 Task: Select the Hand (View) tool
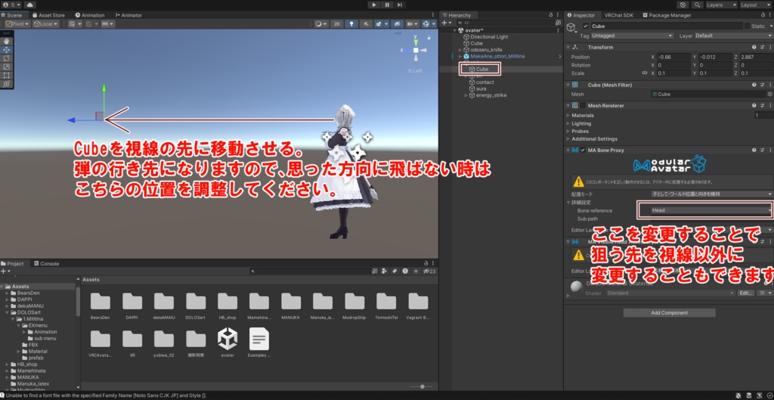[x=6, y=42]
